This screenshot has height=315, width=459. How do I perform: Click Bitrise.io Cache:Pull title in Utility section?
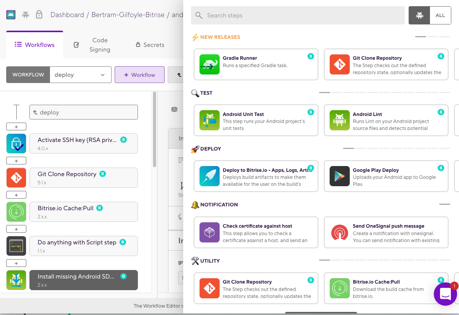click(376, 282)
